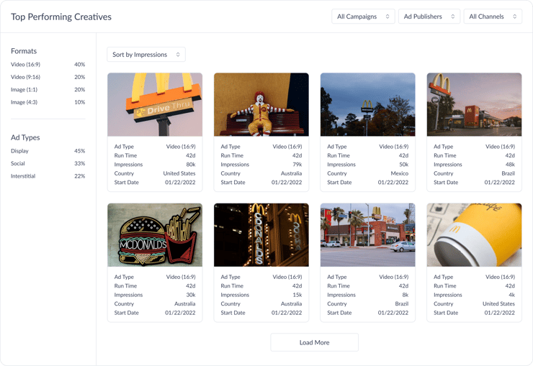Select the Mexico creative with dusk sky

pyautogui.click(x=367, y=104)
